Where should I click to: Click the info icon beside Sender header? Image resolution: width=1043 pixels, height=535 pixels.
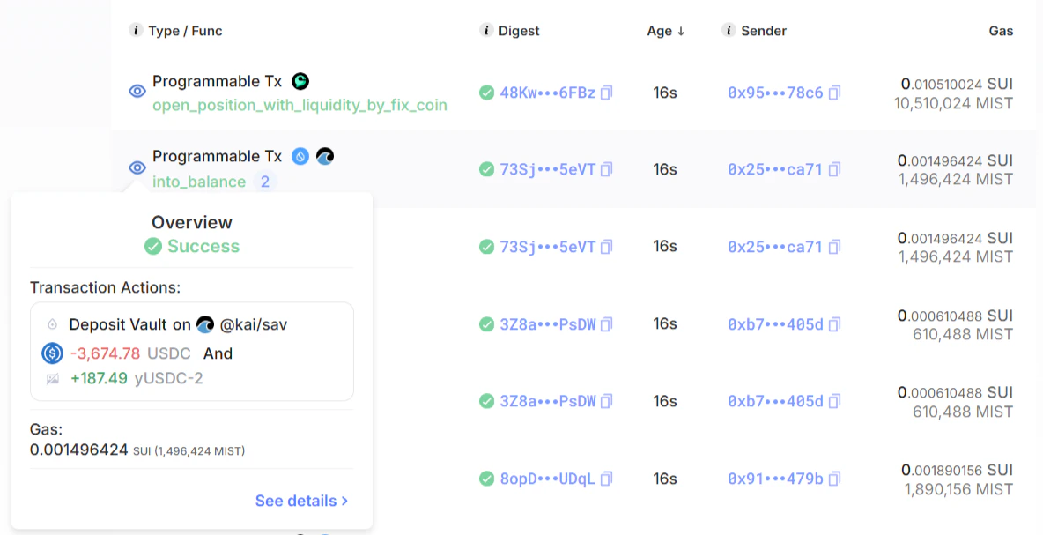[729, 31]
